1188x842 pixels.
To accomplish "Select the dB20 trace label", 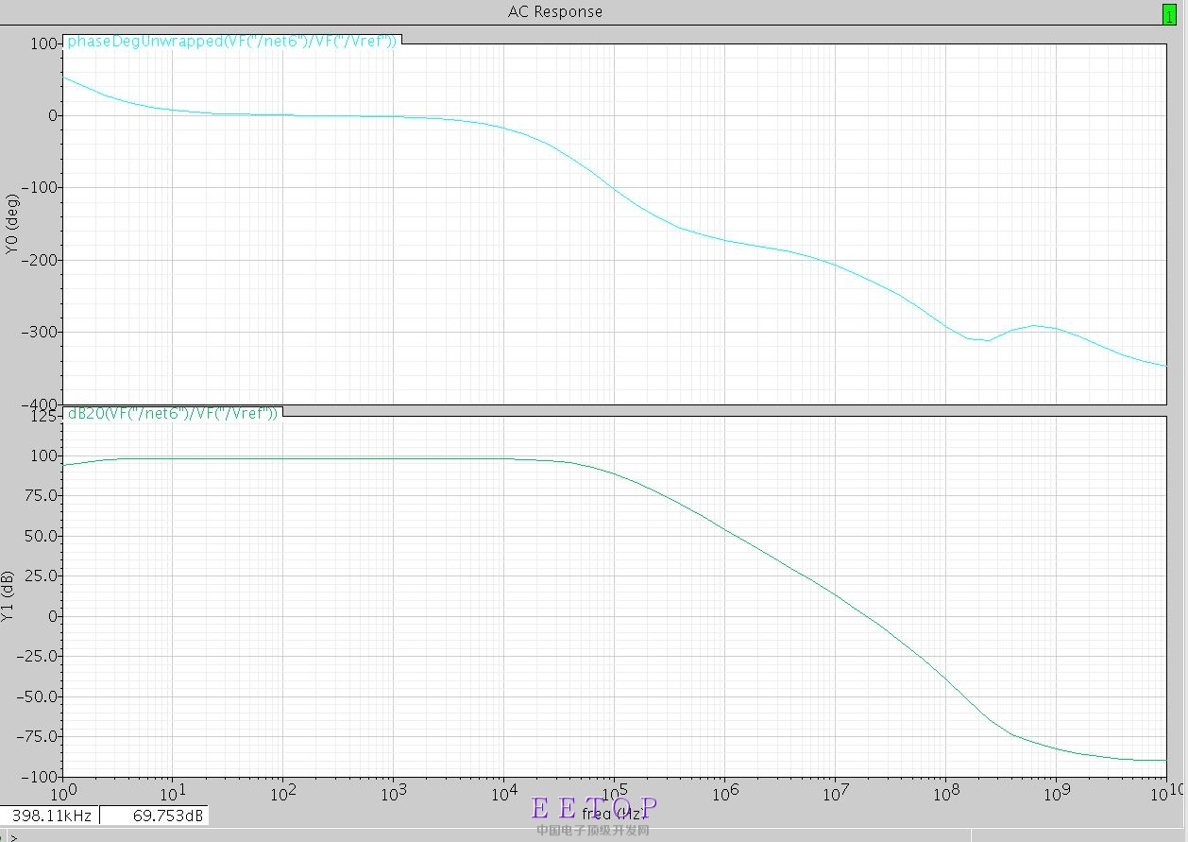I will [x=172, y=413].
